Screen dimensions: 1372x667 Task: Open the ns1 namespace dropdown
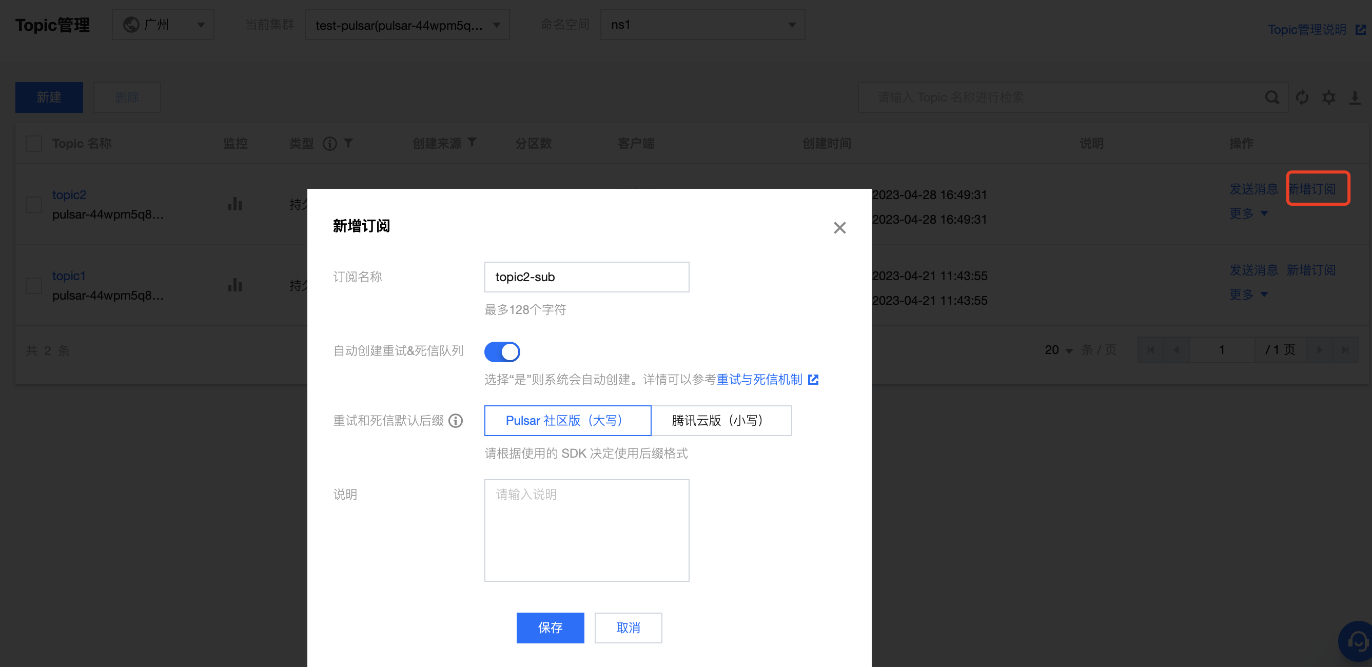[x=702, y=25]
